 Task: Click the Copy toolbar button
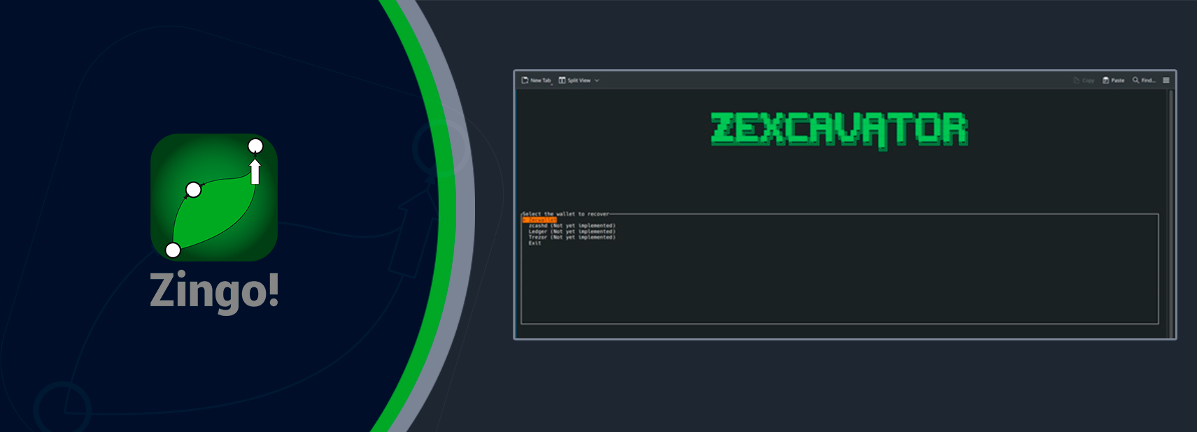[x=1084, y=80]
